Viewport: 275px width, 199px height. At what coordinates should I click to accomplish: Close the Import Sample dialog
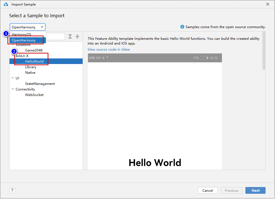268,4
